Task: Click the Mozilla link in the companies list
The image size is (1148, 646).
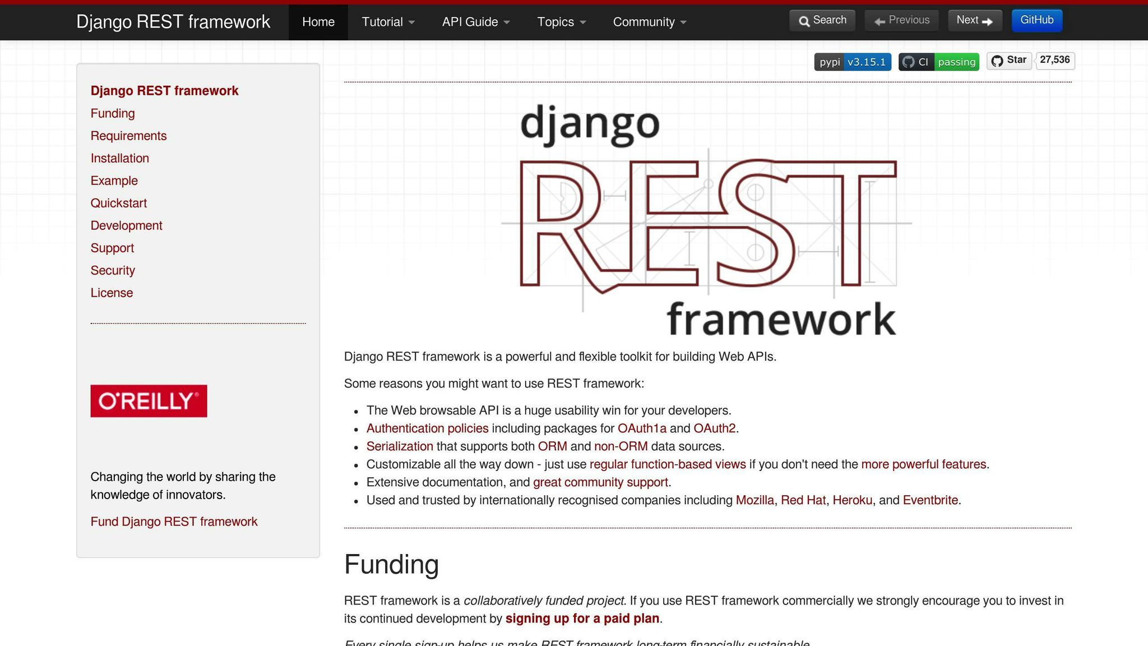Action: pos(754,500)
